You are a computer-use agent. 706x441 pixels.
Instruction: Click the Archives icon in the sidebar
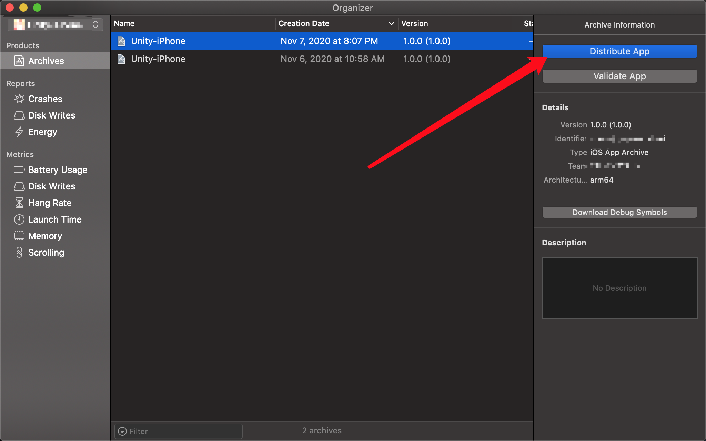click(x=19, y=61)
